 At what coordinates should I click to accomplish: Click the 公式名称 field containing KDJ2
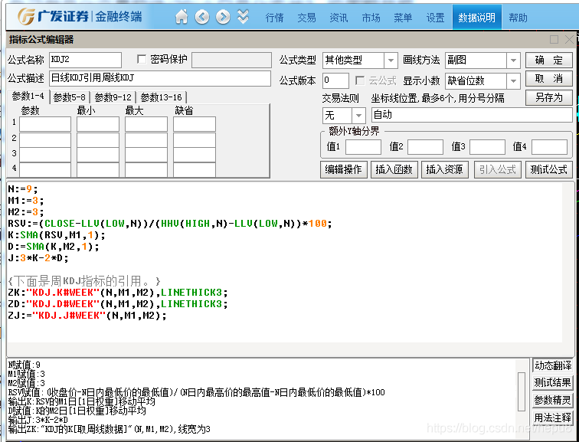click(85, 60)
